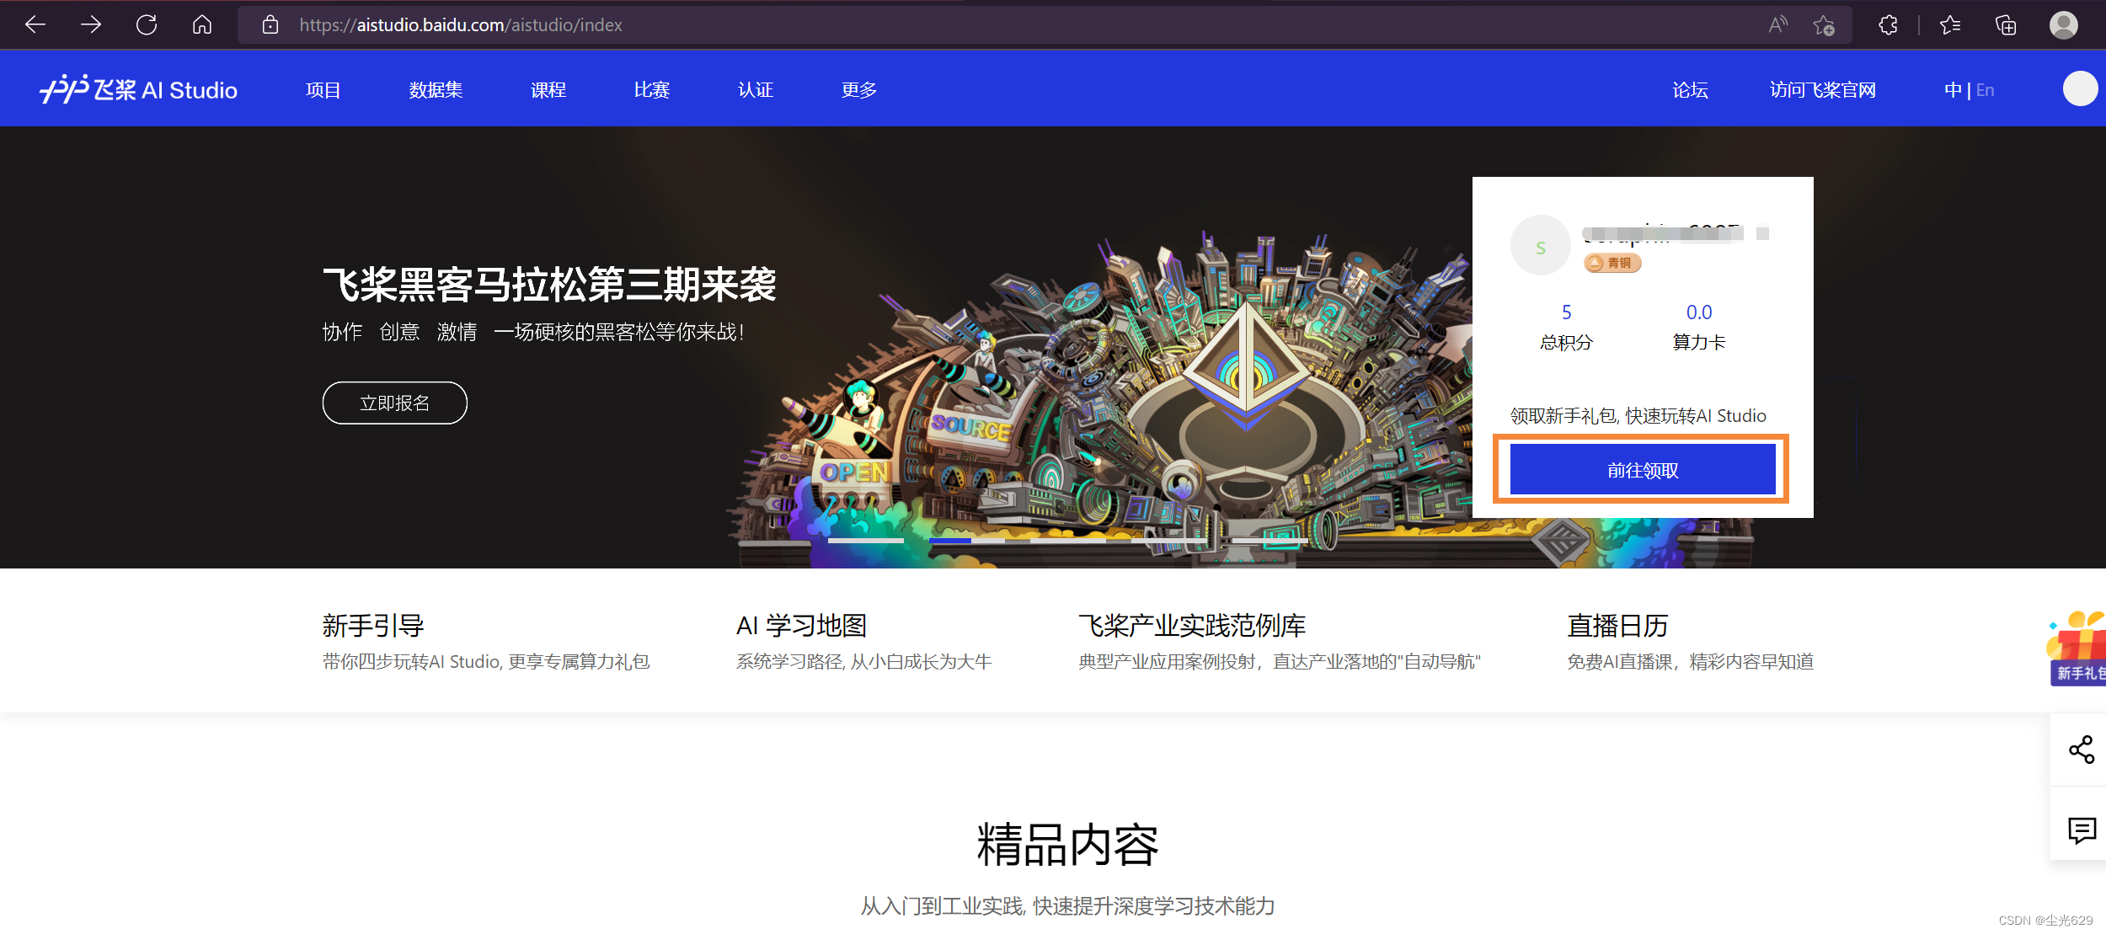Open the 直播日历 section
Screen dimensions: 2106x934
pyautogui.click(x=1691, y=642)
